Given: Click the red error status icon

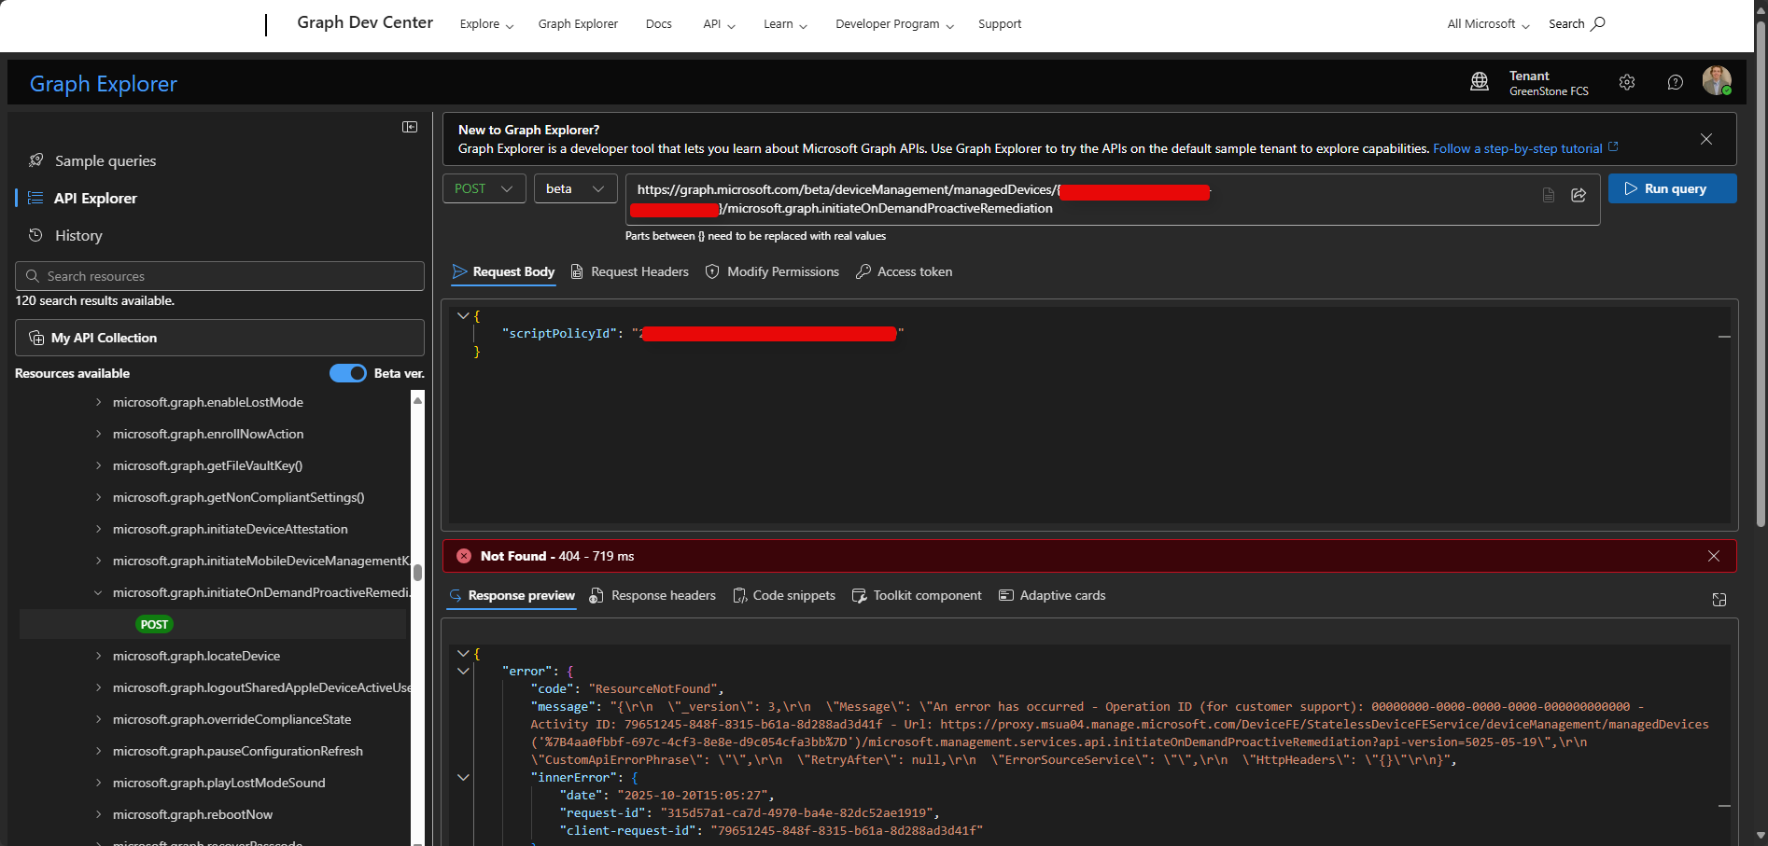Looking at the screenshot, I should click(464, 556).
